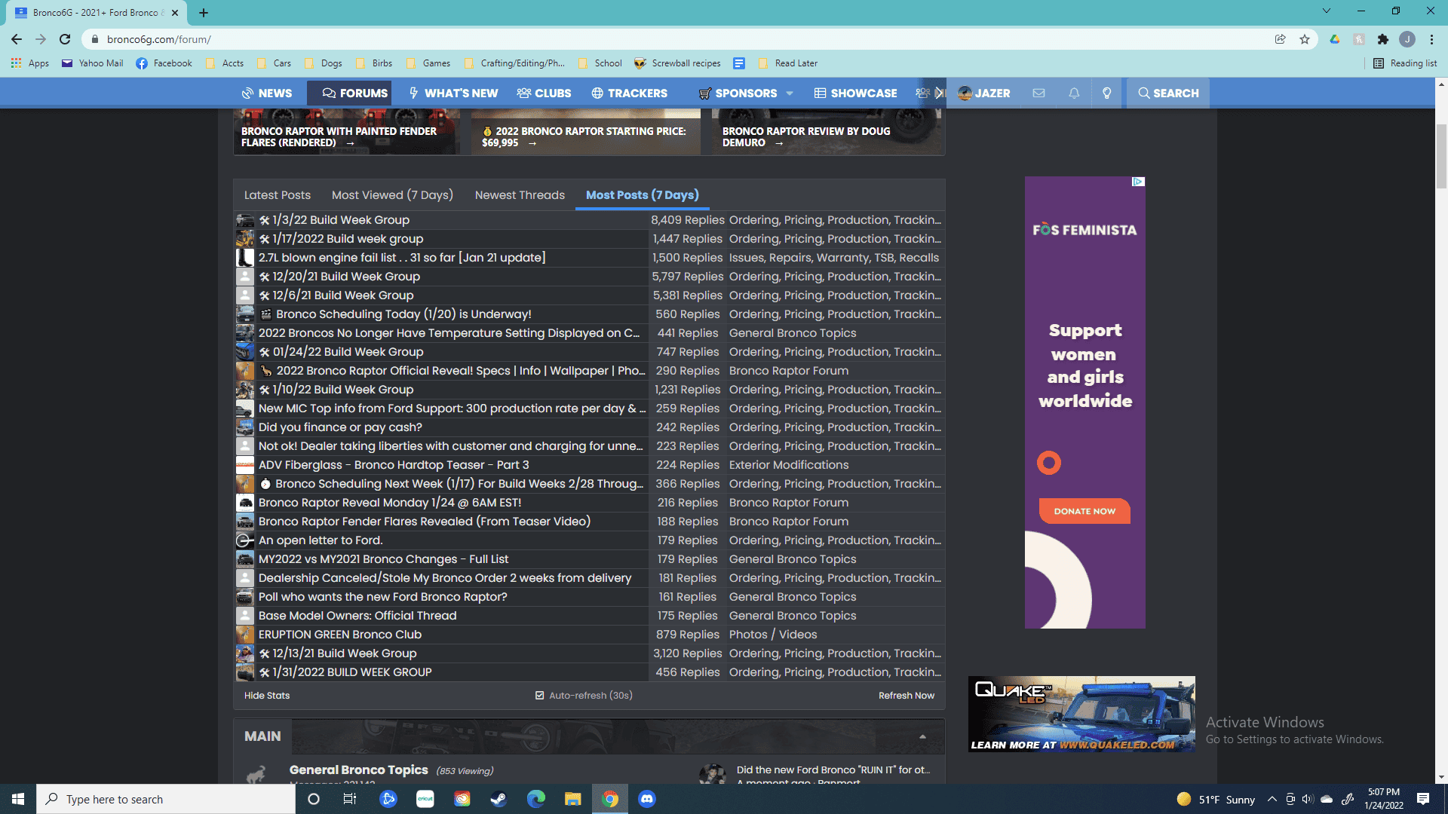The height and width of the screenshot is (814, 1448).
Task: Open the 1/3/22 Build Week Group thread
Action: coord(341,220)
